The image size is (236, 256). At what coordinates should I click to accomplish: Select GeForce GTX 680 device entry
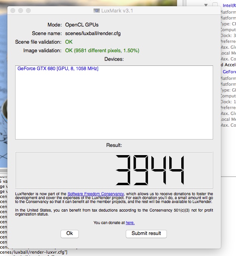coord(58,69)
